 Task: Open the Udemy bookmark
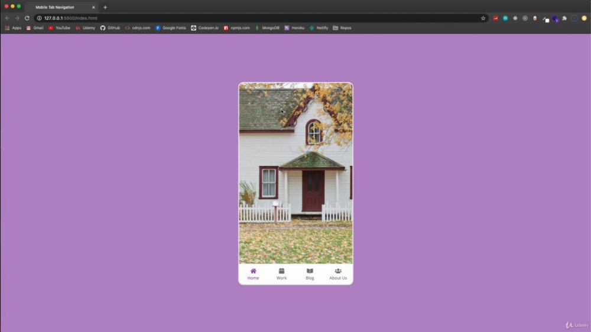(x=86, y=28)
